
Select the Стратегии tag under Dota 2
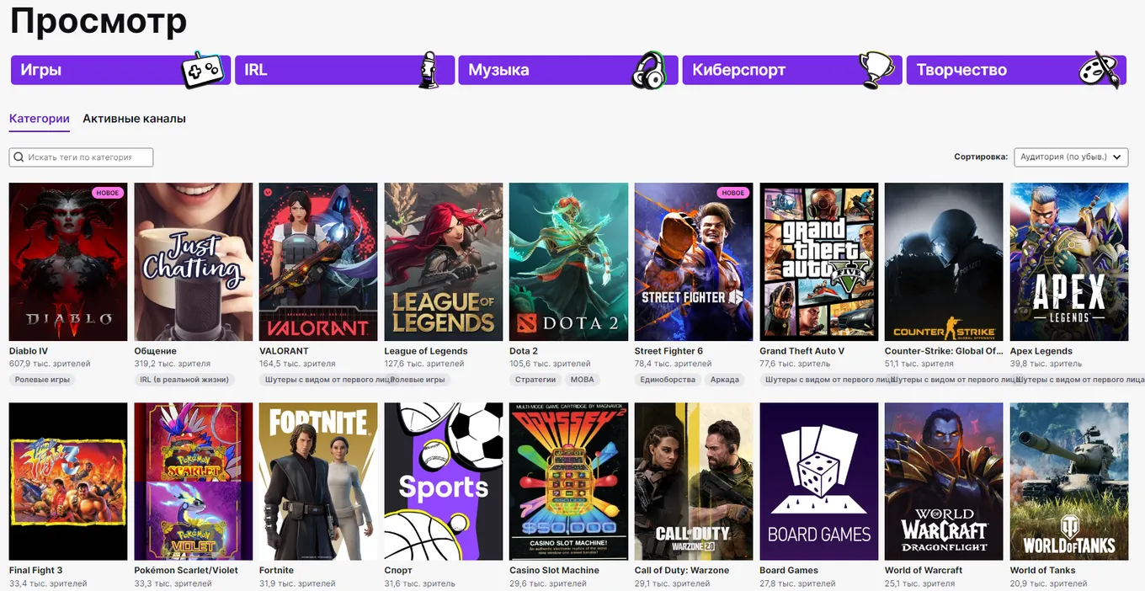(x=535, y=380)
